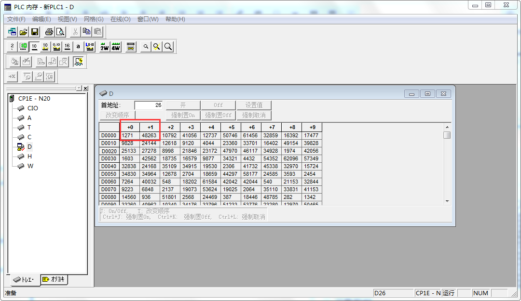Click the paste clipboard icon
521x301 pixels.
97,32
